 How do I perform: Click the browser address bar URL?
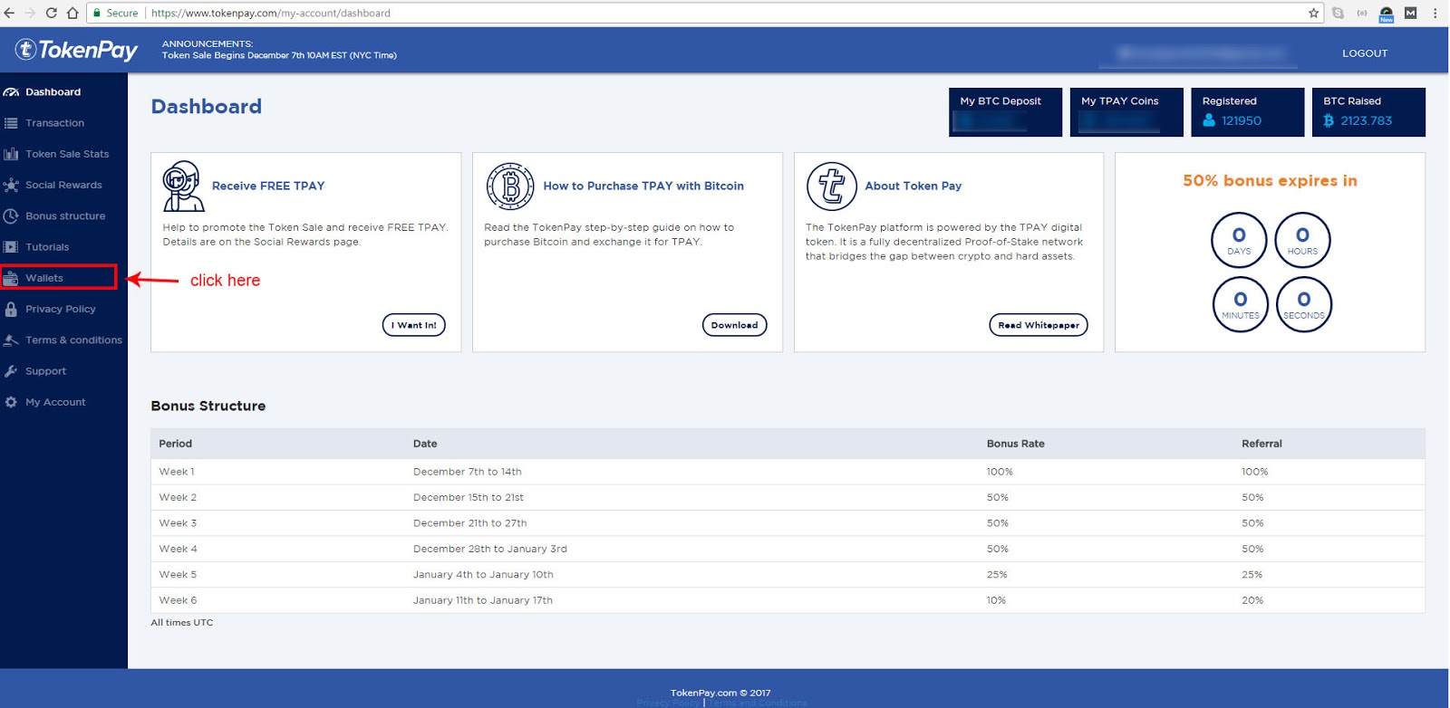coord(271,13)
